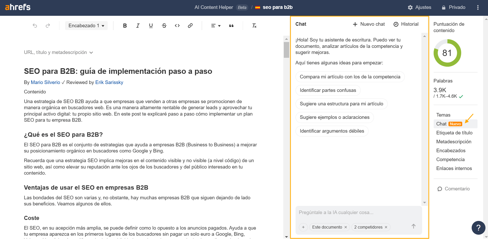Click the Pregúntale a la IA input field
This screenshot has height=239, width=488.
358,213
